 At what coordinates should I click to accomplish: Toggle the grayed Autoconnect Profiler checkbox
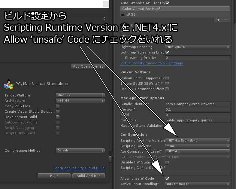pos(58,123)
